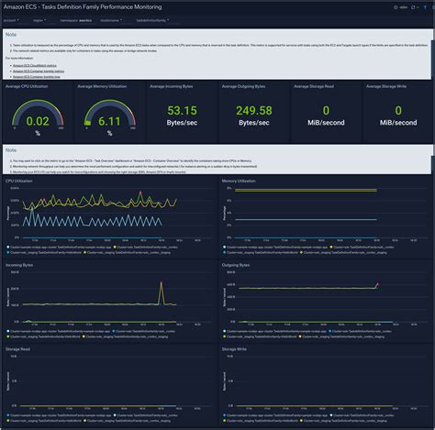Toggle HelloWorld series in Memory Utilization legend

click(x=261, y=253)
